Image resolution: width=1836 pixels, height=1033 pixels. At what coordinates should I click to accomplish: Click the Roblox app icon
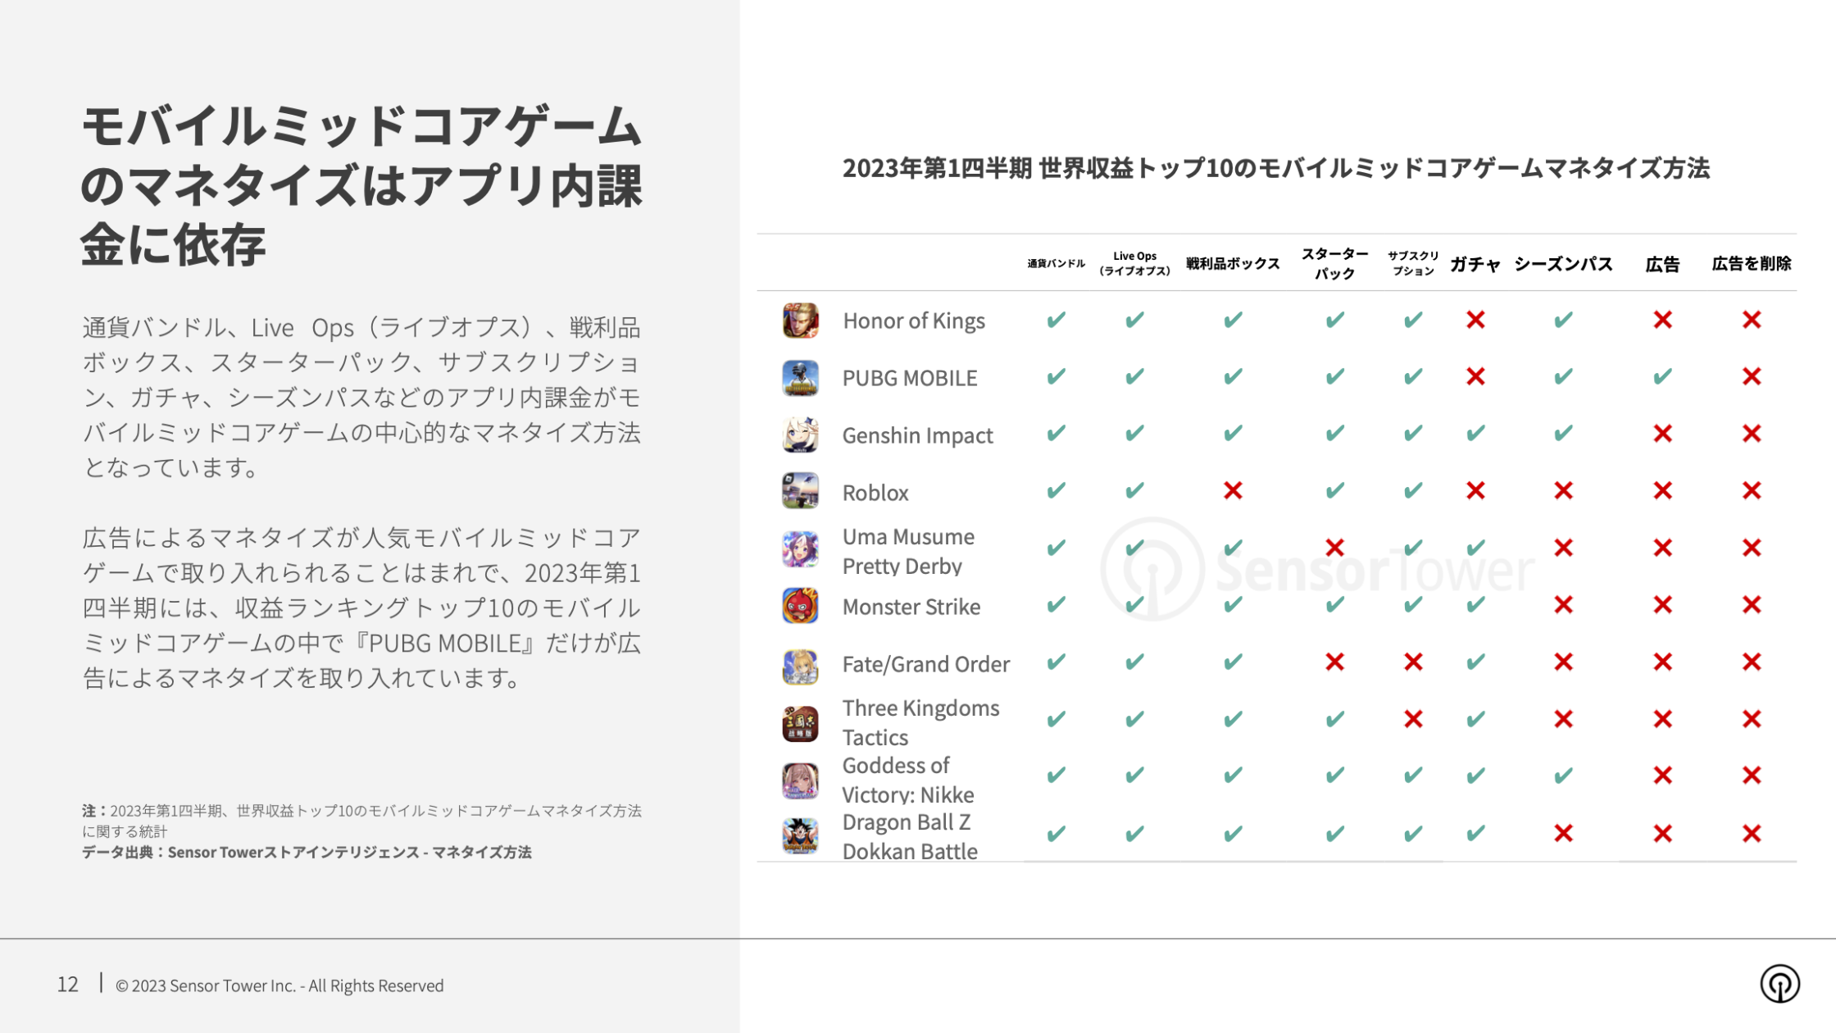pyautogui.click(x=800, y=491)
